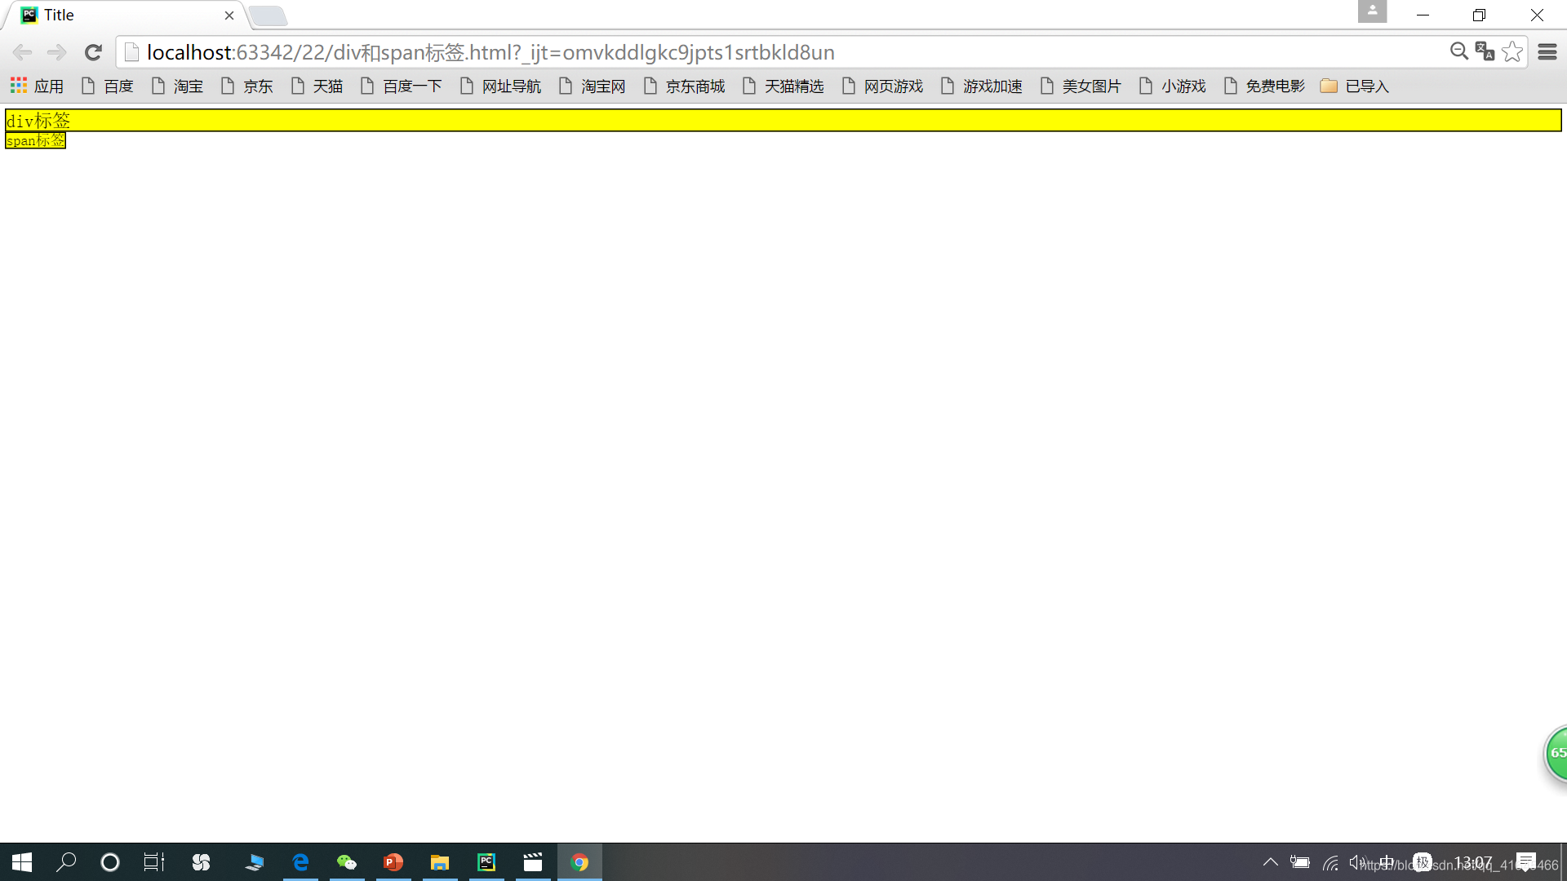This screenshot has width=1567, height=881.
Task: Open the Windows Start menu
Action: pos(22,862)
